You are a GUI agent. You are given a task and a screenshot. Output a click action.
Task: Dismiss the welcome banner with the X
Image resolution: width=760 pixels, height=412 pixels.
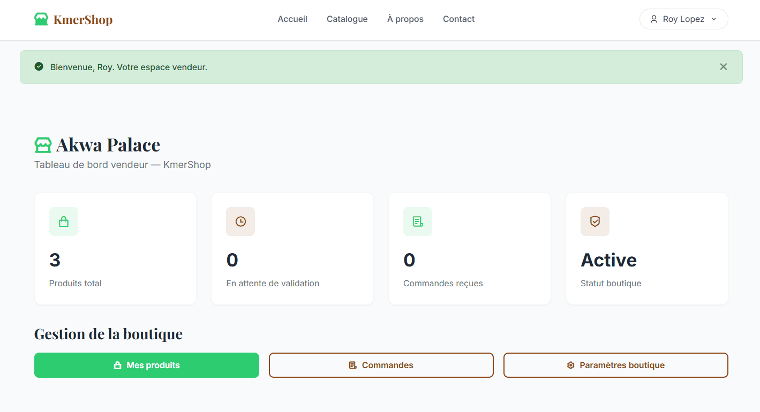[x=724, y=67]
